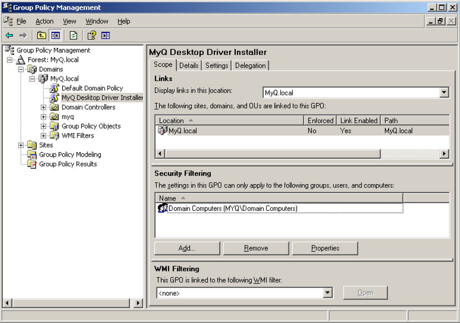Screen dimensions: 460x323
Task: Click the Properties button
Action: [325, 248]
